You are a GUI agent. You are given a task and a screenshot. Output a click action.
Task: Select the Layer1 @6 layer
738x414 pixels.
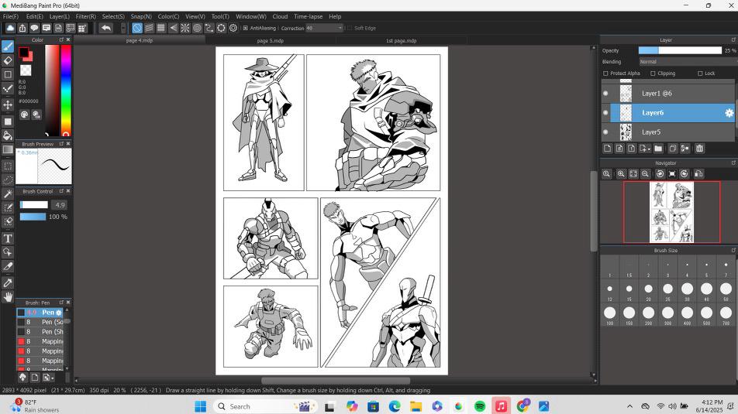point(656,94)
